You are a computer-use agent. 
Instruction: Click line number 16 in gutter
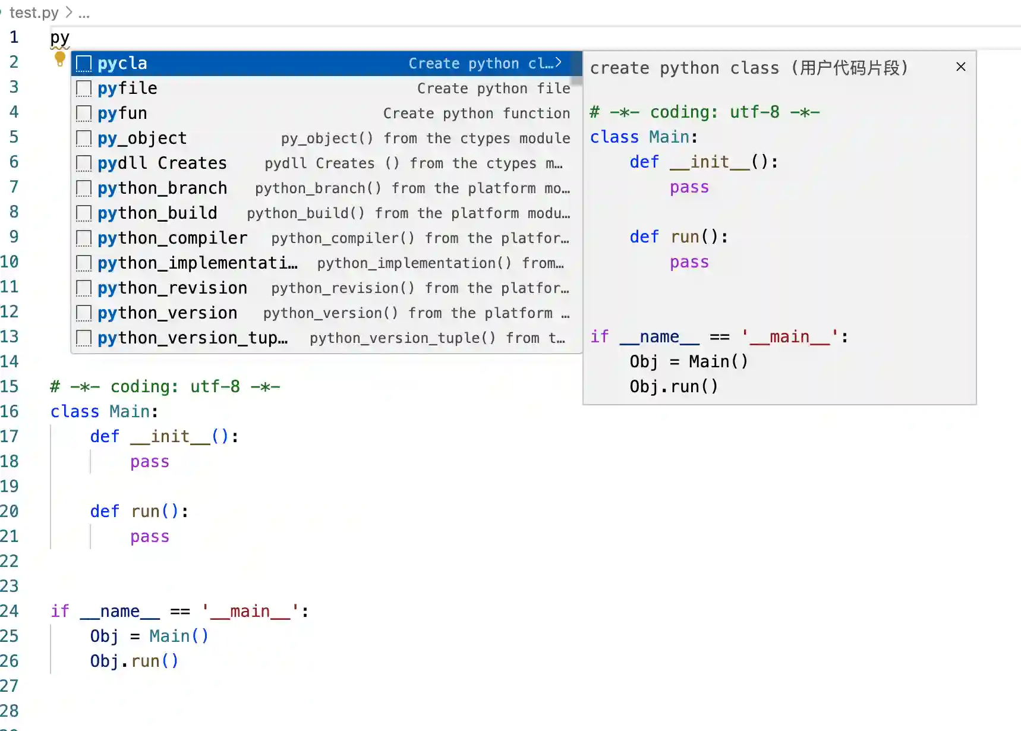coord(10,411)
